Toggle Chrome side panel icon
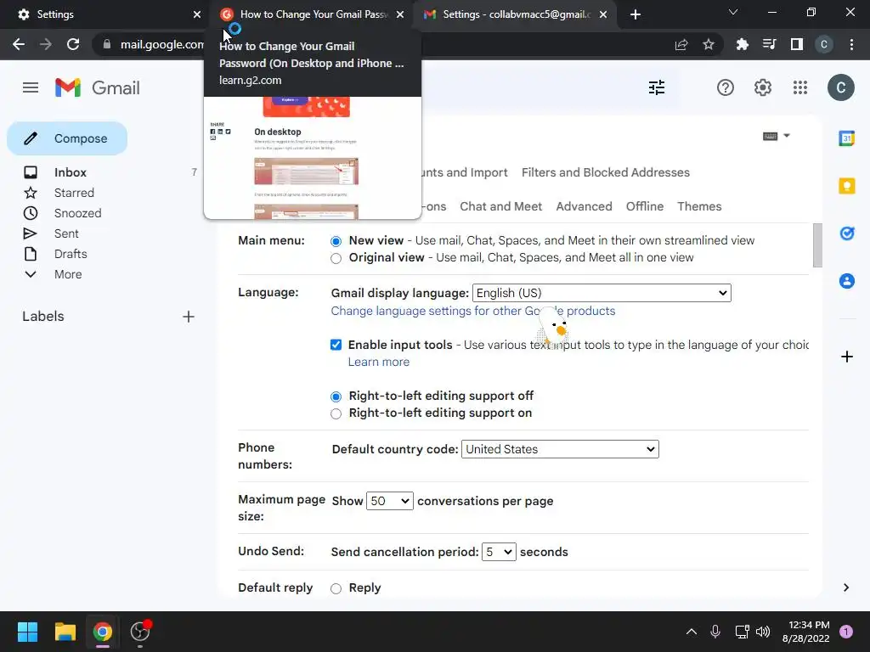The height and width of the screenshot is (652, 870). pos(797,44)
